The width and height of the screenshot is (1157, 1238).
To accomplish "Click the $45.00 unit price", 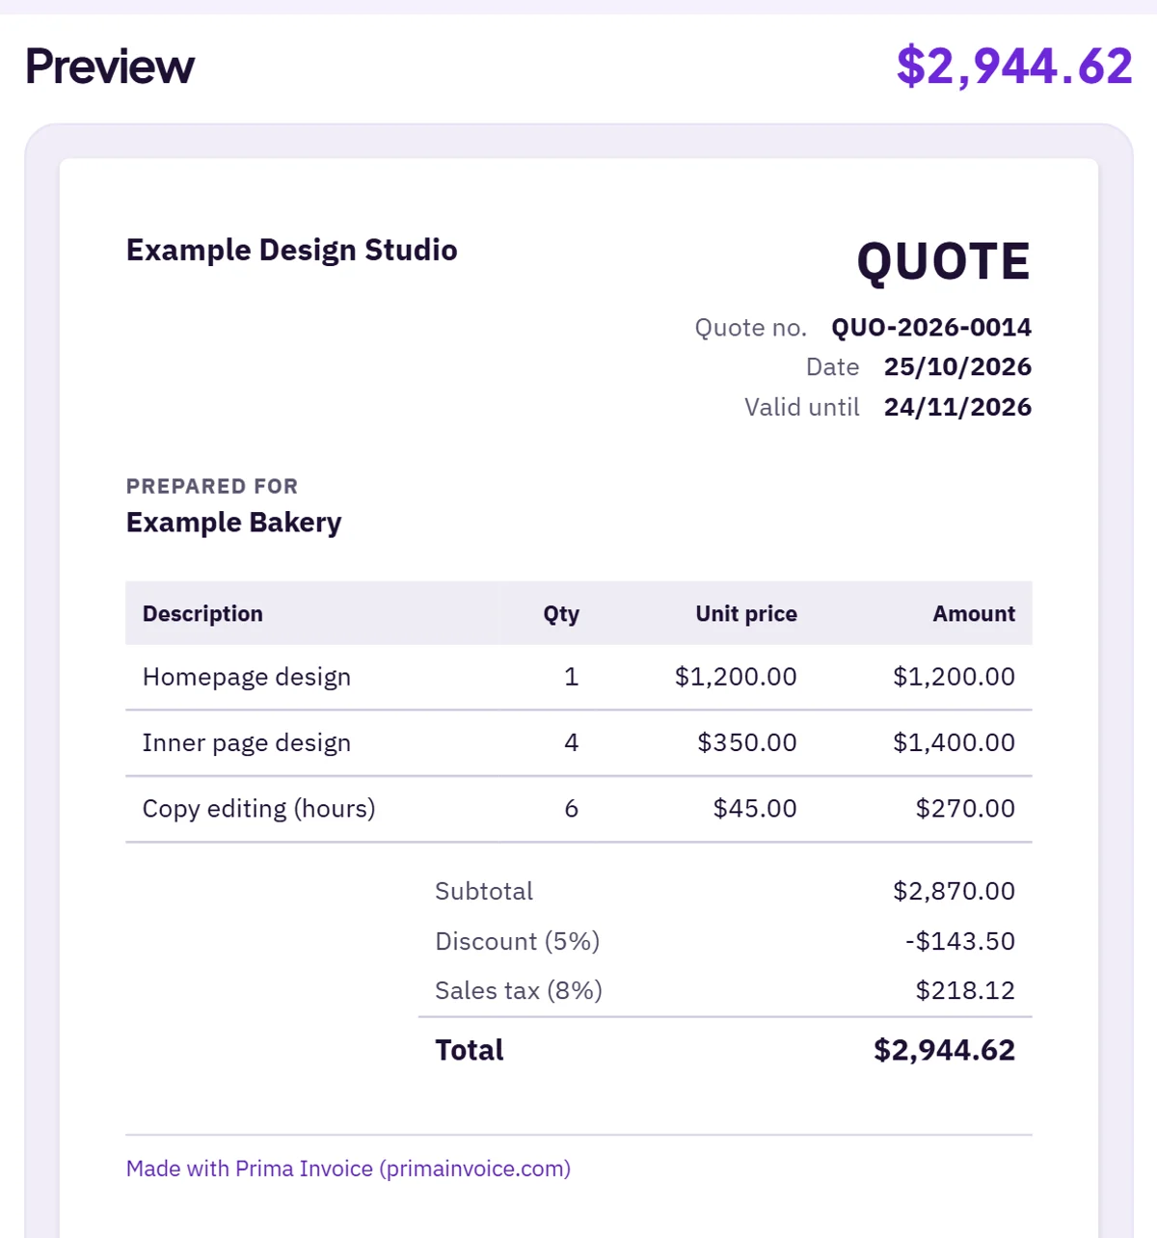I will pyautogui.click(x=755, y=809).
